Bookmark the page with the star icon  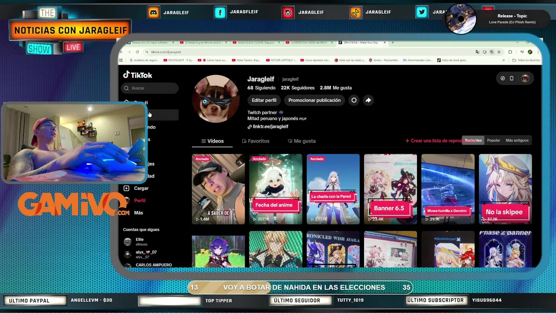click(x=499, y=52)
